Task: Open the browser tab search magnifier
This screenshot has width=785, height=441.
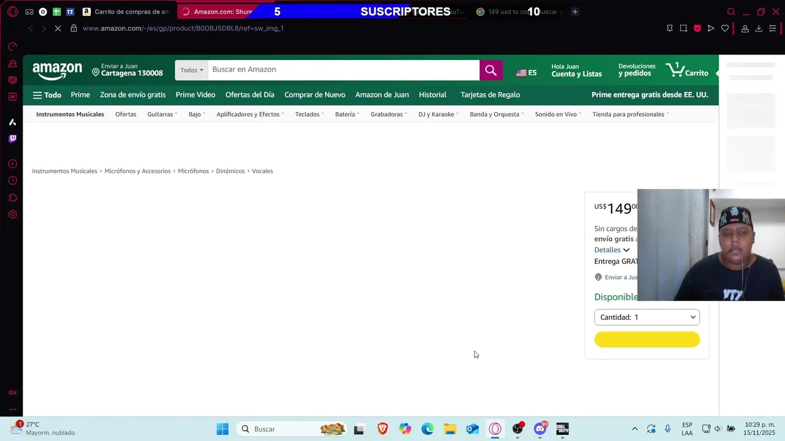Action: tap(731, 12)
